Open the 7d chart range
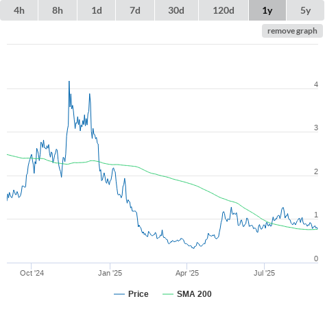This screenshot has width=325, height=312. (x=135, y=10)
